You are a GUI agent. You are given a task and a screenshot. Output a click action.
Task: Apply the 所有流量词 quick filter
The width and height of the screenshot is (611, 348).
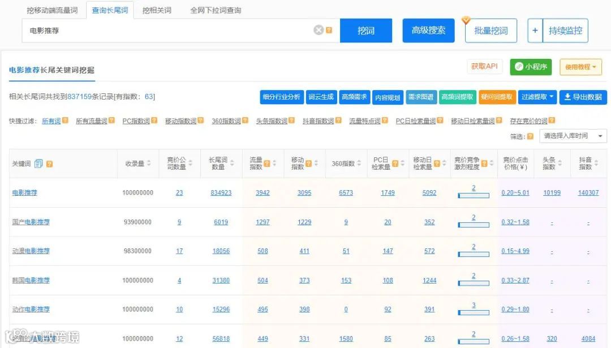pyautogui.click(x=91, y=121)
